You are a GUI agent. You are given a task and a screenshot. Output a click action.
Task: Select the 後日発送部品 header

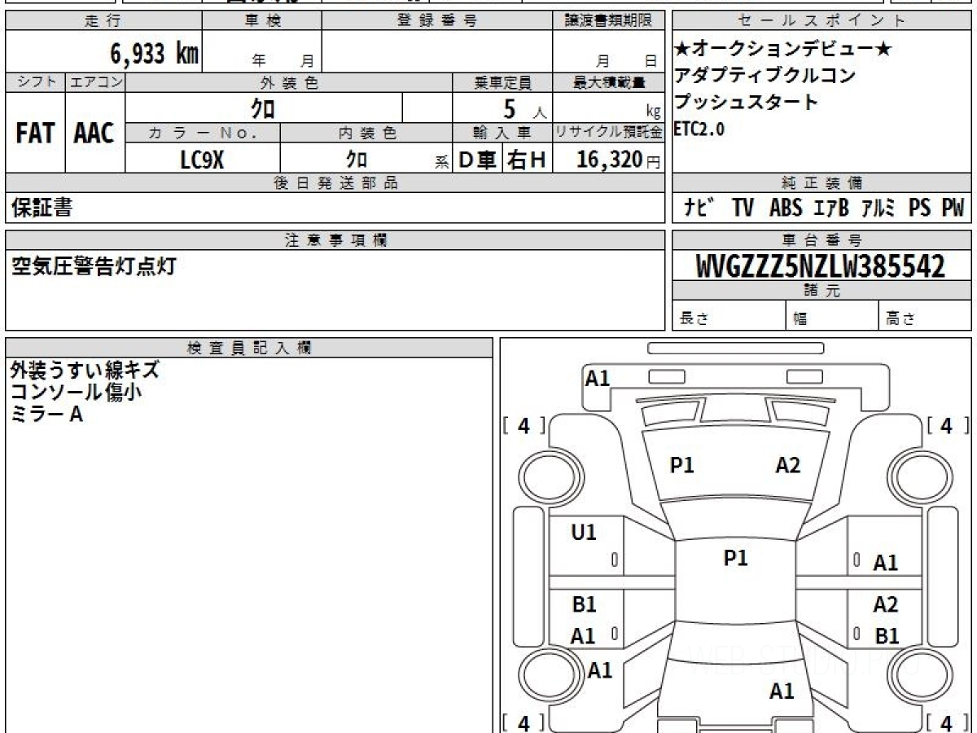tap(335, 183)
